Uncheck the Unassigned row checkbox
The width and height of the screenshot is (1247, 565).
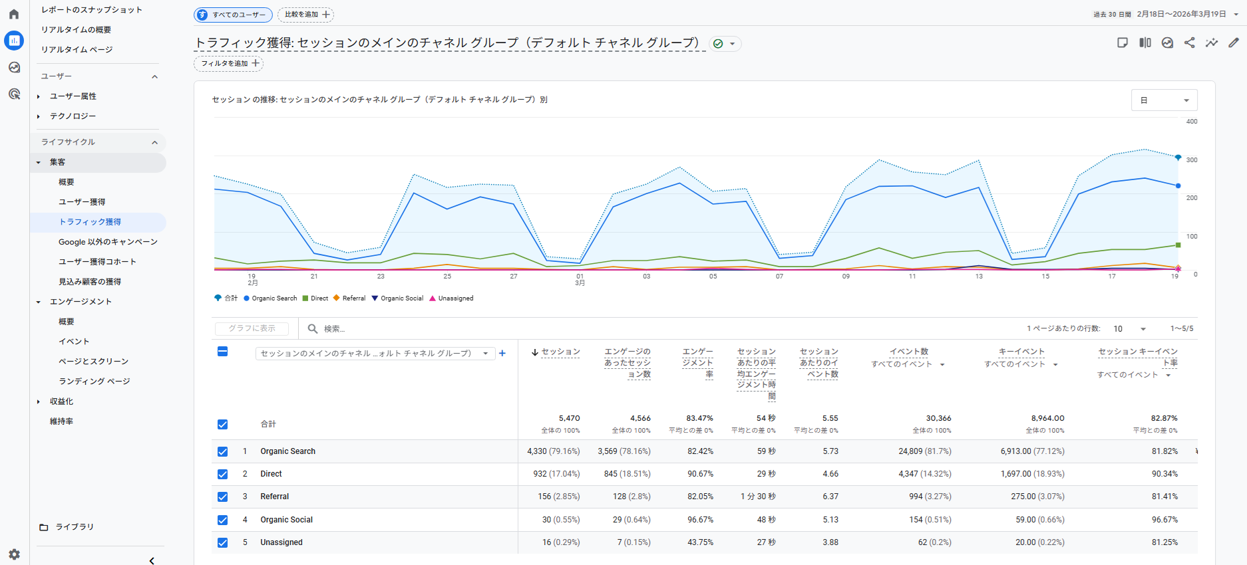[x=223, y=542]
